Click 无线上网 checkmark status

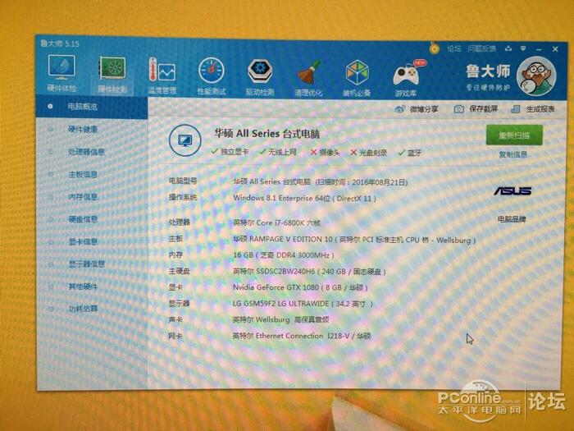pos(278,152)
